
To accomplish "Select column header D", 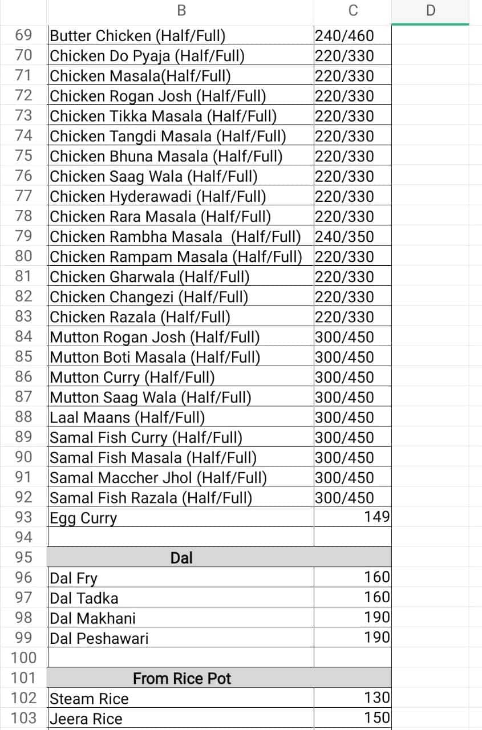I will coord(432,10).
